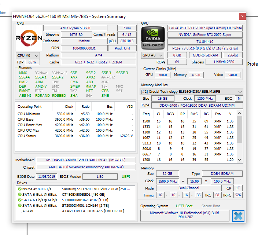The image size is (258, 235).
Task: Click the Samsung SSD 970 EVO Plus entry
Action: tap(96, 189)
